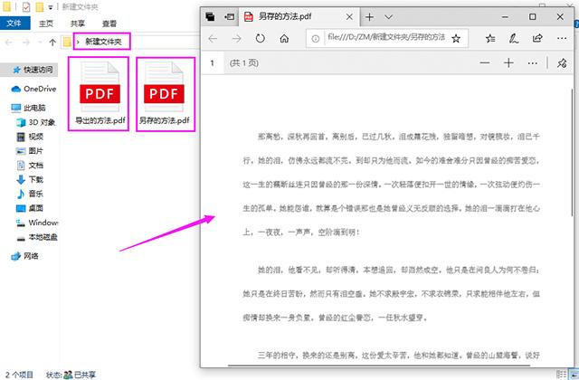Click the Edge tabs set aside icon
The height and width of the screenshot is (380, 579).
pyautogui.click(x=210, y=16)
